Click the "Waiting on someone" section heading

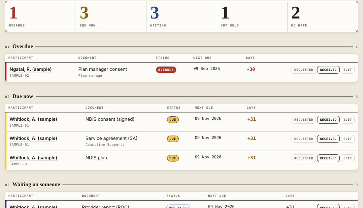36,184
